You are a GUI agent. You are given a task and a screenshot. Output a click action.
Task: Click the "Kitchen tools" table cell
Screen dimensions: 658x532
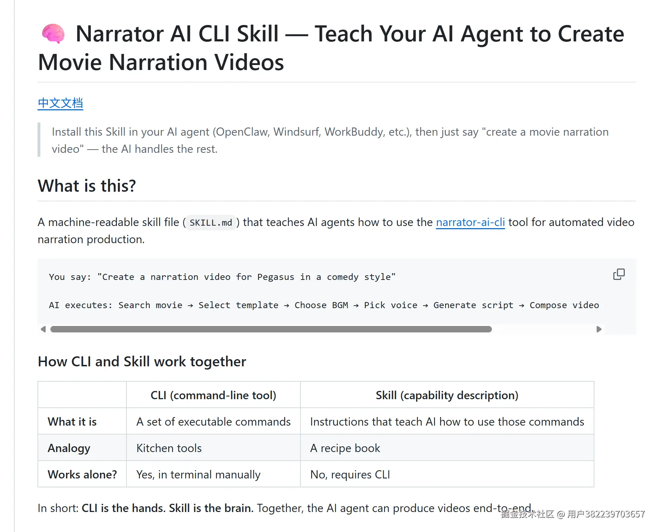point(213,448)
